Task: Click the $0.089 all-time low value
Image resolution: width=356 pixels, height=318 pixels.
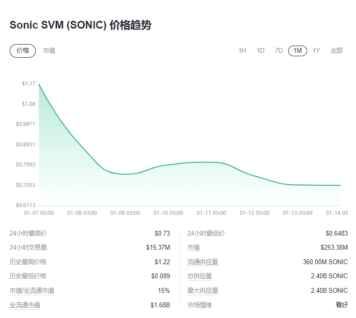Action: (161, 276)
